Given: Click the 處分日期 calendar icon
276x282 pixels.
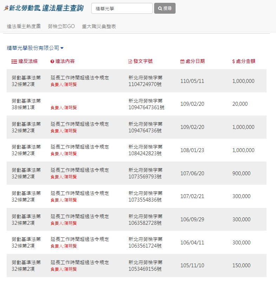Looking at the screenshot, I should [182, 61].
